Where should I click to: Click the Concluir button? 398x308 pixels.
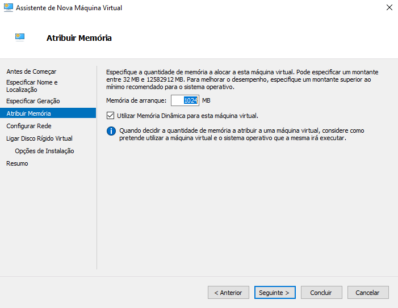tap(321, 293)
